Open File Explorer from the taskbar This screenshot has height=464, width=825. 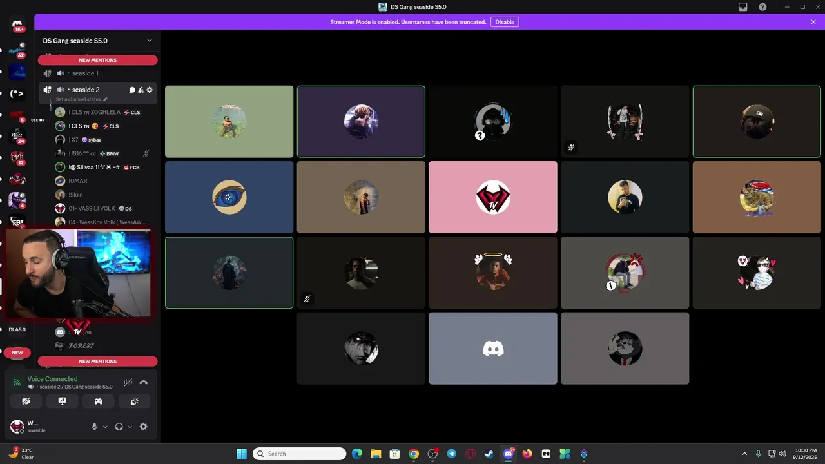(x=376, y=454)
